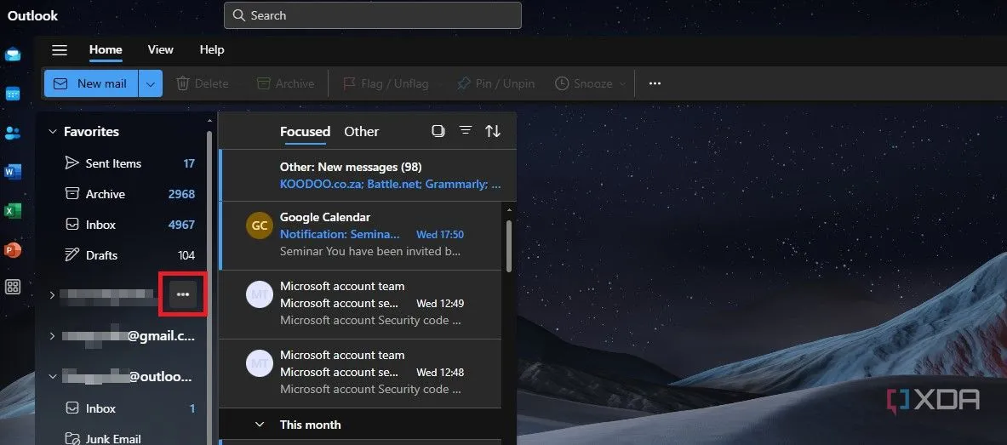
Task: Open the People contacts icon
Action: (13, 133)
